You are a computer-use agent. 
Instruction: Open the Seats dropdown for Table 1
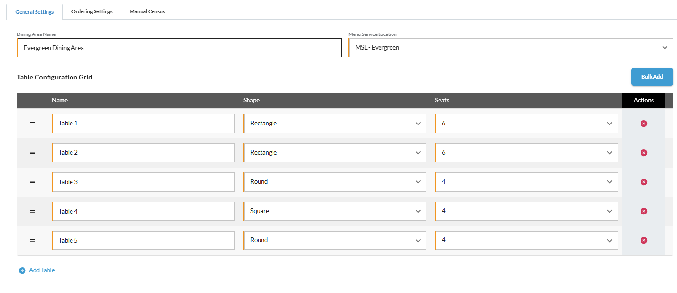point(526,124)
